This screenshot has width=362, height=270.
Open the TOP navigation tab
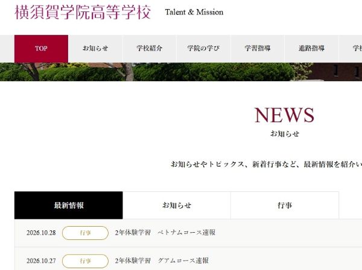pos(41,49)
